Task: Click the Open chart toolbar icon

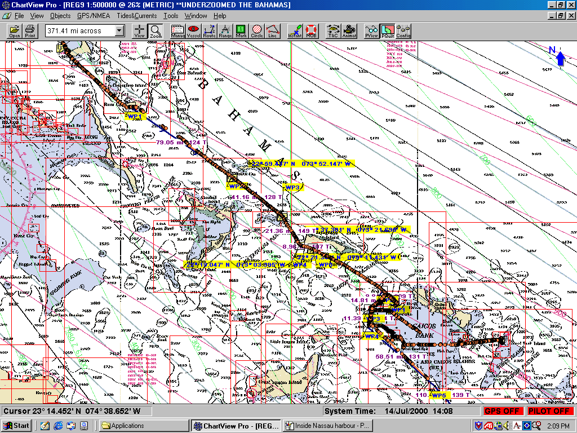Action: pyautogui.click(x=14, y=32)
